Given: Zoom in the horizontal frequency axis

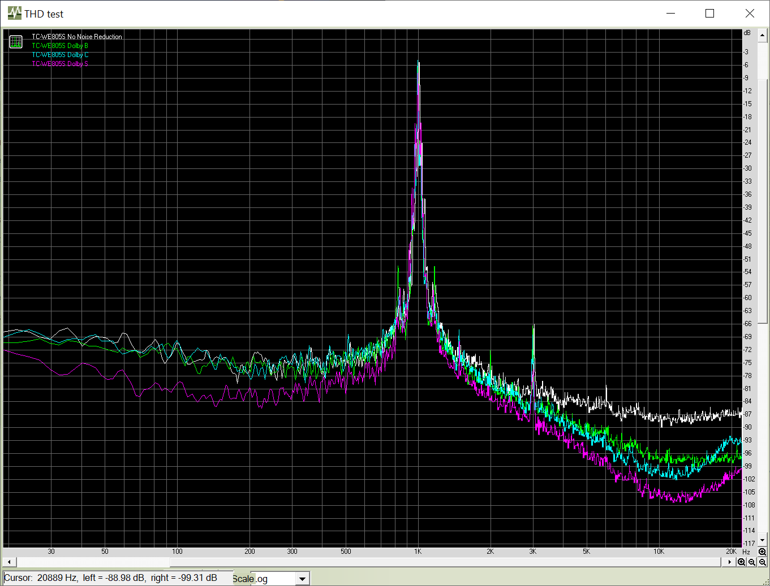Looking at the screenshot, I should [742, 562].
